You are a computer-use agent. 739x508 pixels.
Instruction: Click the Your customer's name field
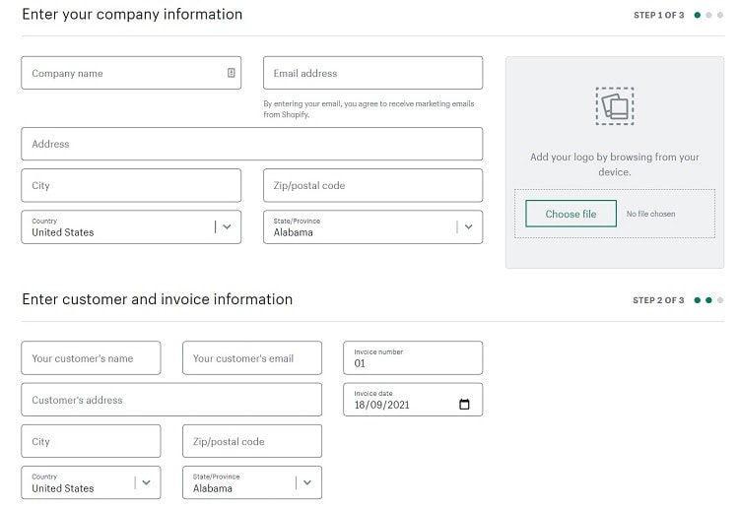click(x=91, y=358)
